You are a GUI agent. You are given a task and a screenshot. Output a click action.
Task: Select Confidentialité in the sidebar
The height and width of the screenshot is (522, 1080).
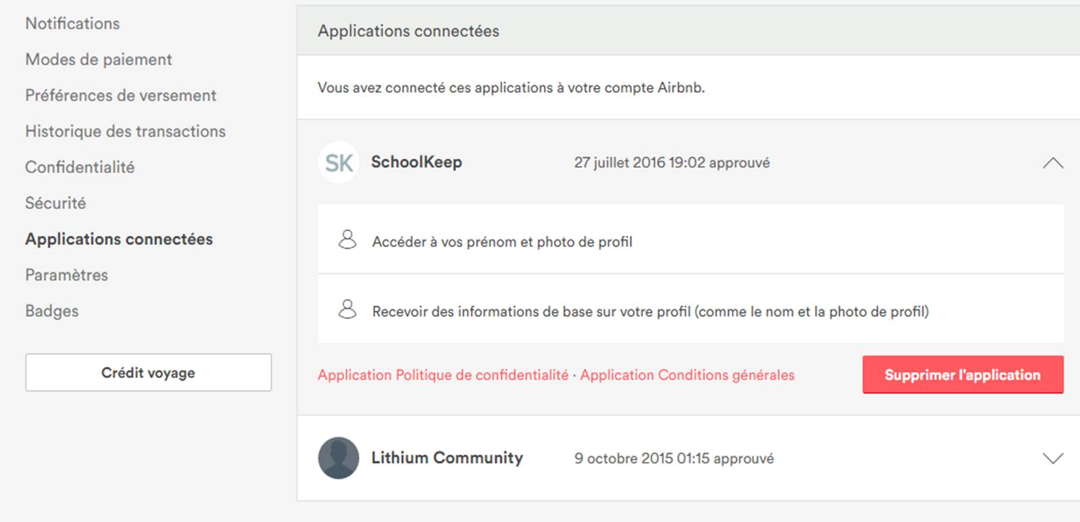pos(80,167)
